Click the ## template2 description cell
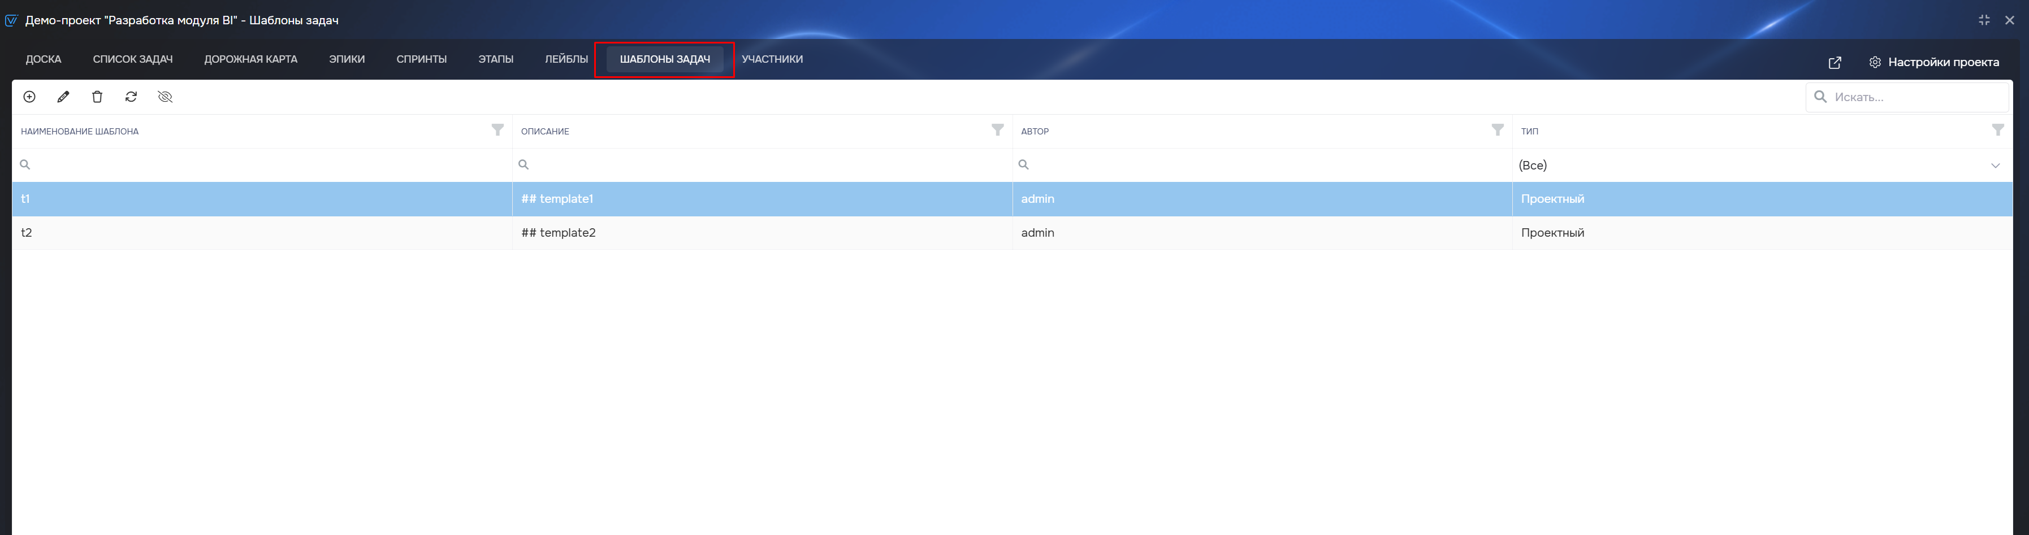This screenshot has height=535, width=2029. (762, 233)
